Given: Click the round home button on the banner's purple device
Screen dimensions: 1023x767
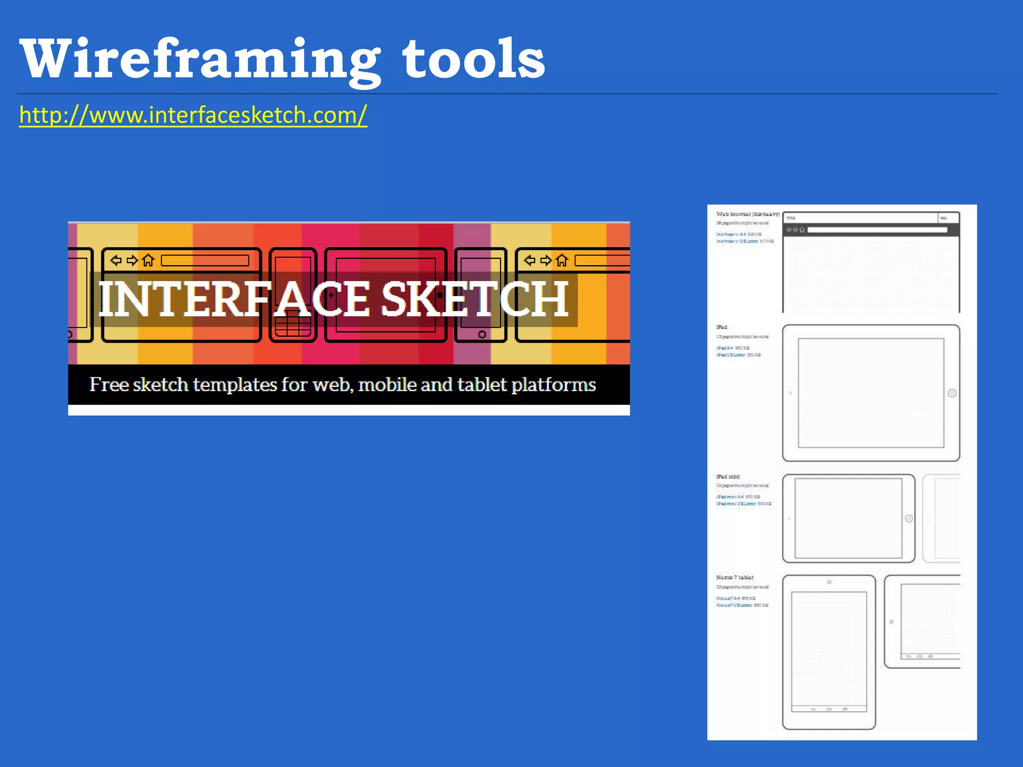Looking at the screenshot, I should pyautogui.click(x=482, y=334).
